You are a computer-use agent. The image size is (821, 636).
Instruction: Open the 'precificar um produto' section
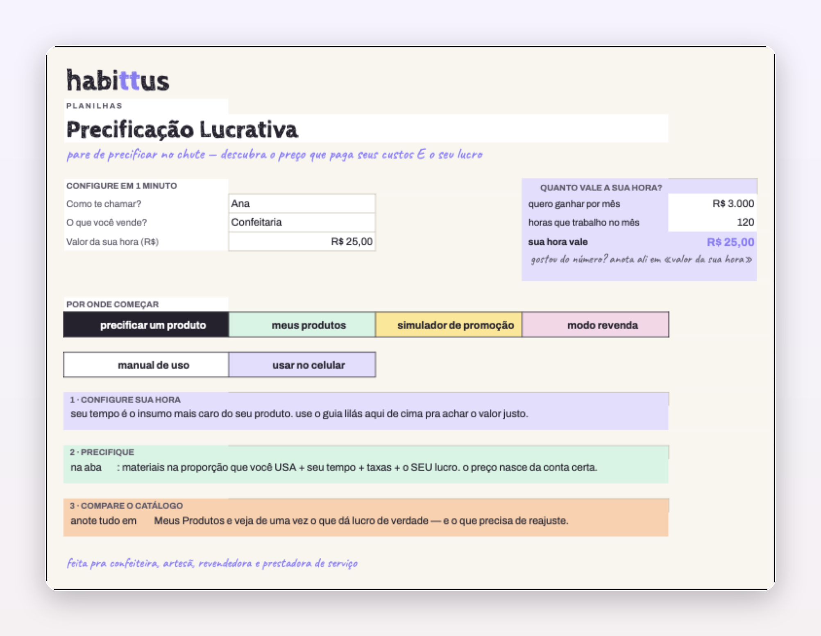click(x=146, y=325)
